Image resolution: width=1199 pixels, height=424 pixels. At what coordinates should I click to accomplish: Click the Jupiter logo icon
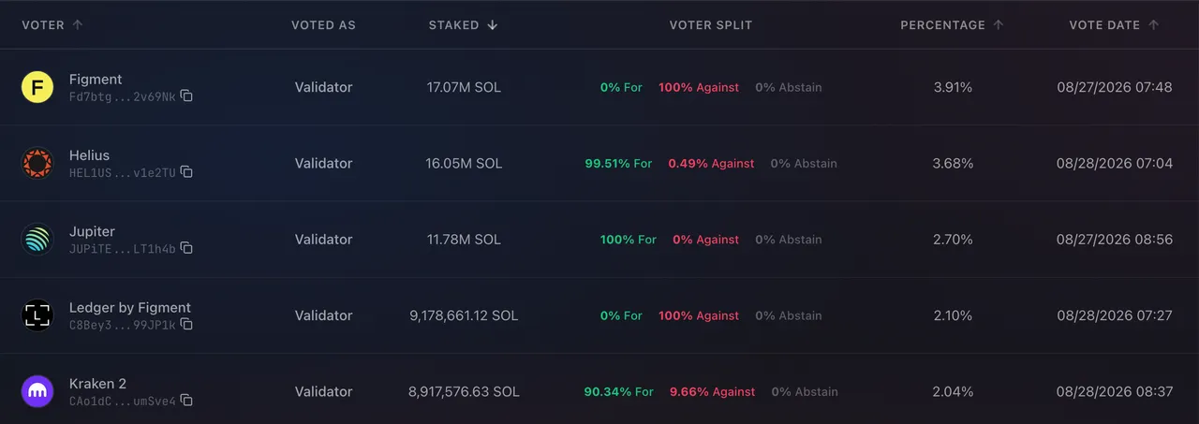[x=37, y=240]
